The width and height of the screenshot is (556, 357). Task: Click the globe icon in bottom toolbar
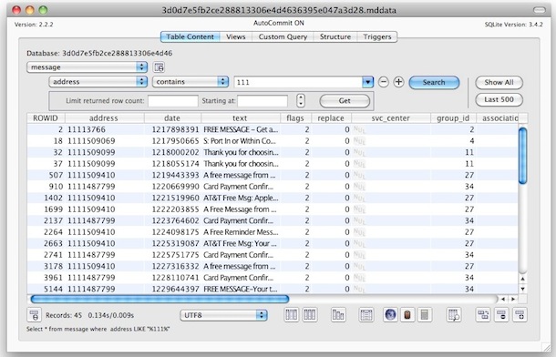coord(390,314)
